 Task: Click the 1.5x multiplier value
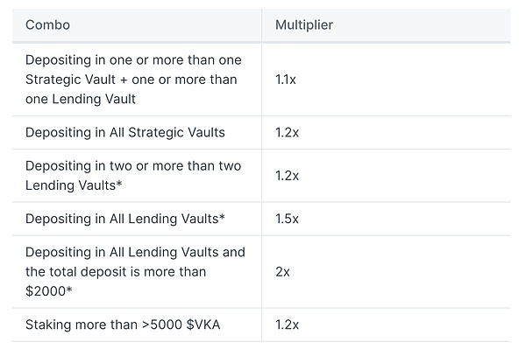[x=287, y=218]
